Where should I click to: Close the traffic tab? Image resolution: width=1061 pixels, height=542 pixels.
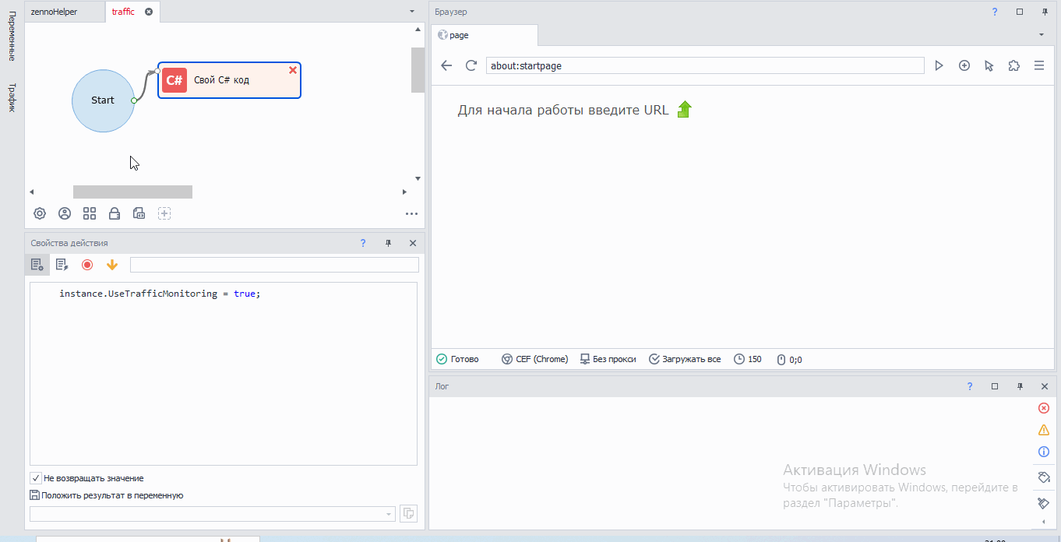pos(149,12)
